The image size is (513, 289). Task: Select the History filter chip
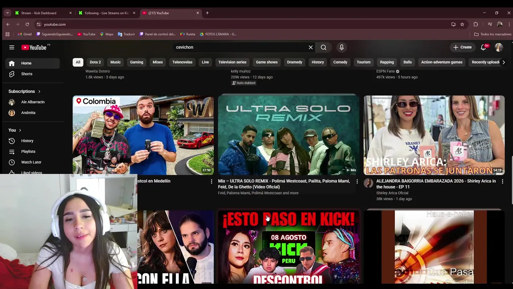pyautogui.click(x=318, y=62)
